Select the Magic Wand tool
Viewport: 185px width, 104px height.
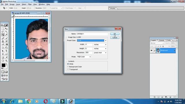[6, 31]
